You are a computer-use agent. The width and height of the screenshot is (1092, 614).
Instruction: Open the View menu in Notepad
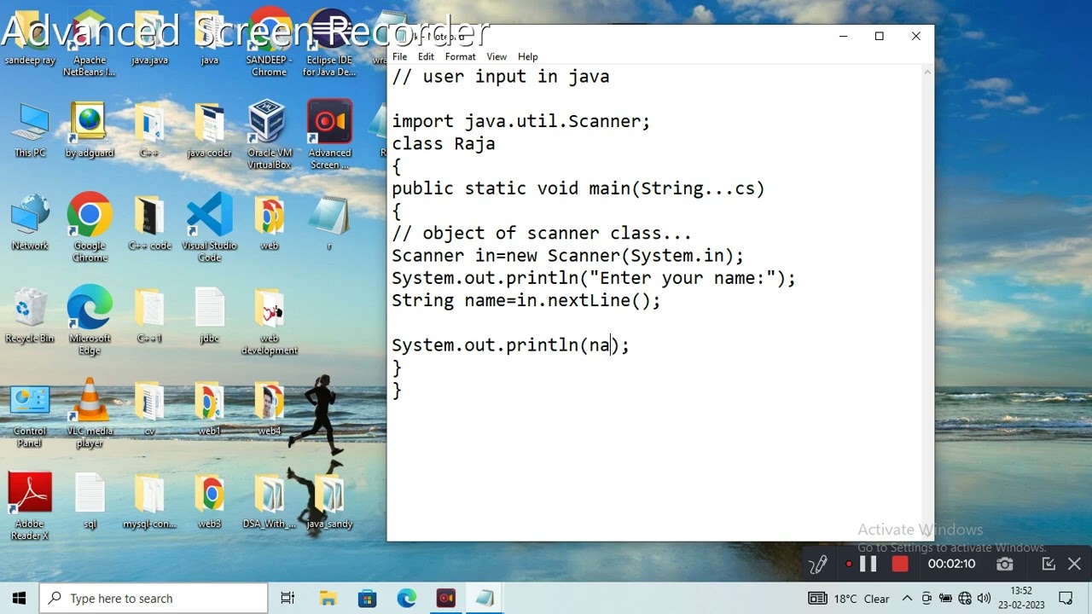[x=497, y=56]
